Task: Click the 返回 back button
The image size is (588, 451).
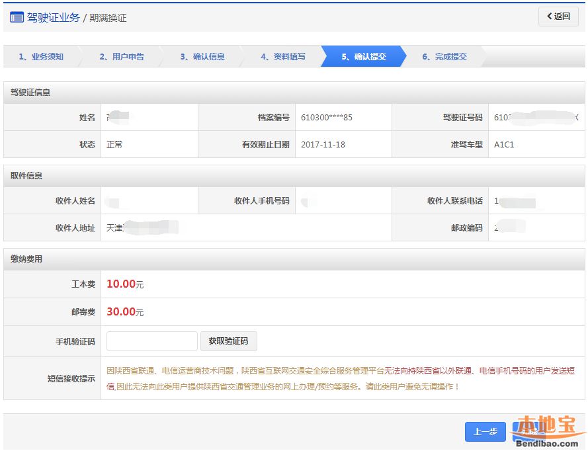Action: tap(558, 17)
